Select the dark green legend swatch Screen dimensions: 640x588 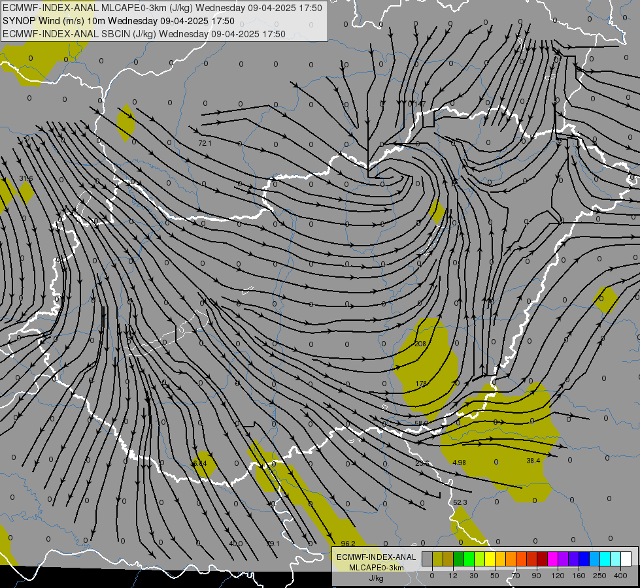[x=459, y=559]
